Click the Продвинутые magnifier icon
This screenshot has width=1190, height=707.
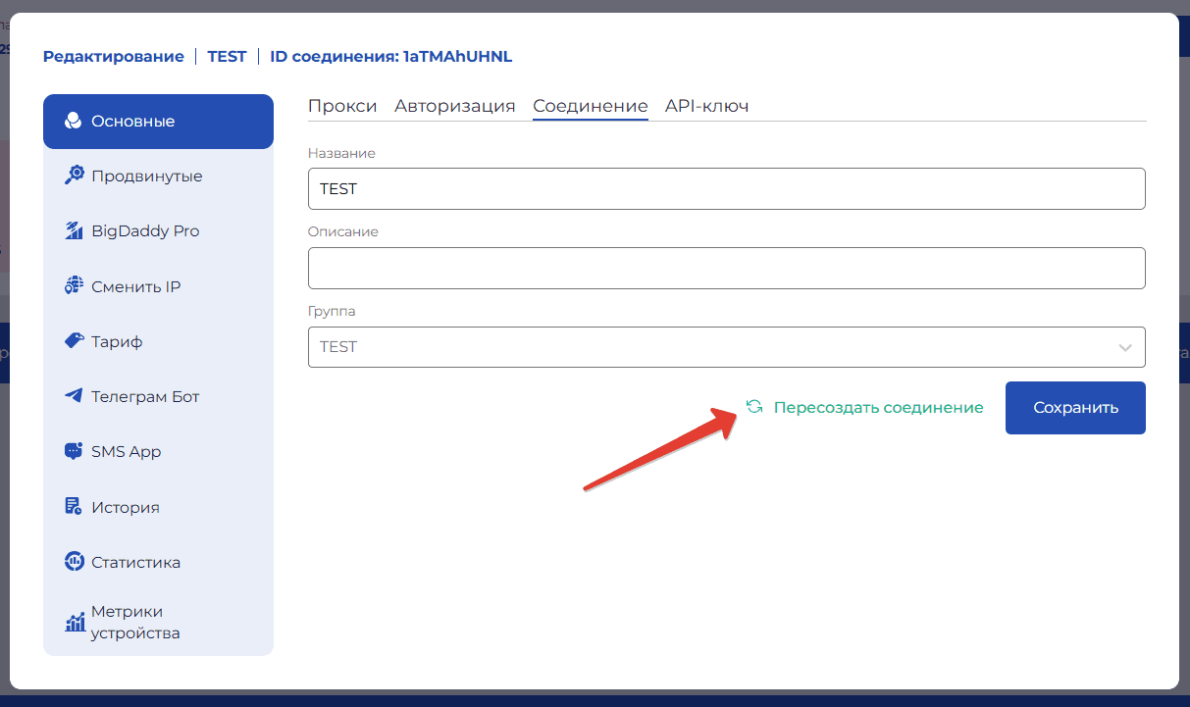pyautogui.click(x=74, y=177)
